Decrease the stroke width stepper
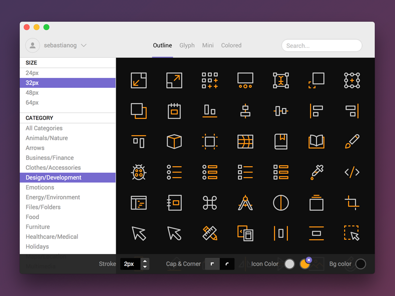The image size is (395, 296). (x=145, y=267)
